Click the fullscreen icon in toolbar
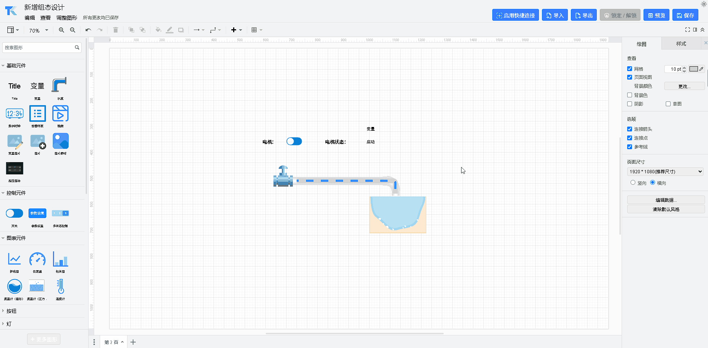 coord(688,30)
